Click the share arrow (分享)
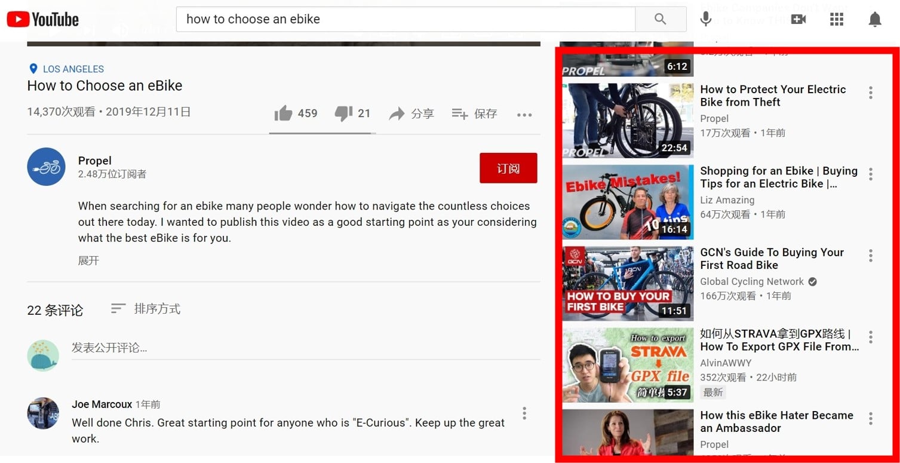This screenshot has height=463, width=900. [411, 114]
